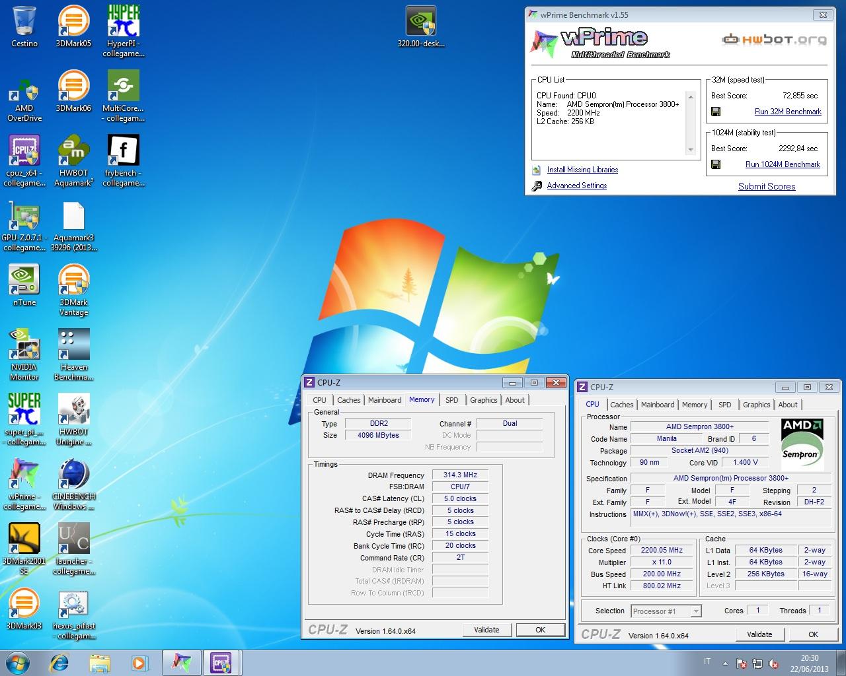Viewport: 846px width, 676px height.
Task: Open wPrime Advanced Settings link
Action: 577,186
